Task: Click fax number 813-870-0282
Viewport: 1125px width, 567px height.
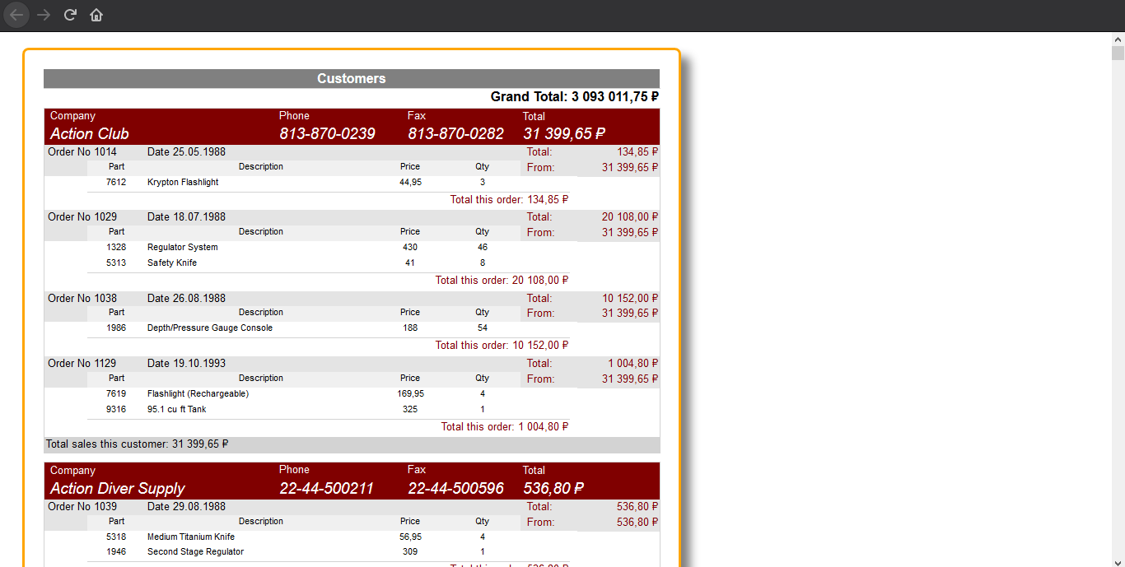Action: click(x=455, y=133)
